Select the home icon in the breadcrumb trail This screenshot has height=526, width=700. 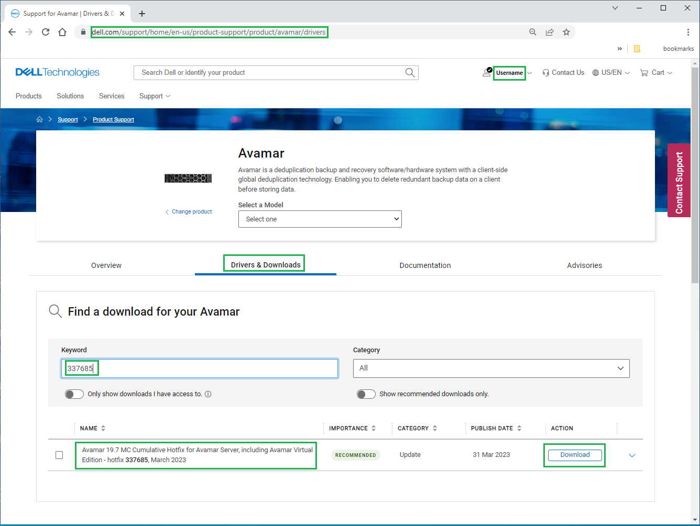[39, 119]
